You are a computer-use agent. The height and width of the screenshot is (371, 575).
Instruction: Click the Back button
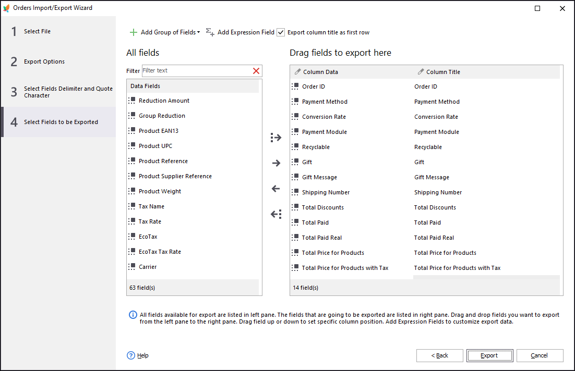[x=440, y=355]
